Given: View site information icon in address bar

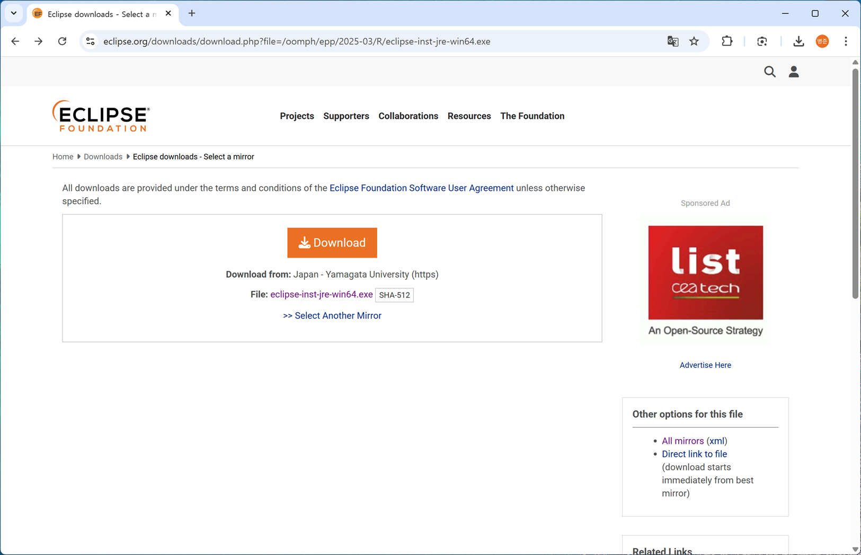Looking at the screenshot, I should pyautogui.click(x=91, y=41).
